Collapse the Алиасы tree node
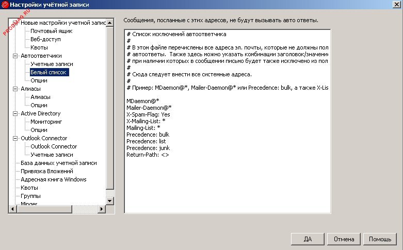The image size is (403, 250). [15, 89]
